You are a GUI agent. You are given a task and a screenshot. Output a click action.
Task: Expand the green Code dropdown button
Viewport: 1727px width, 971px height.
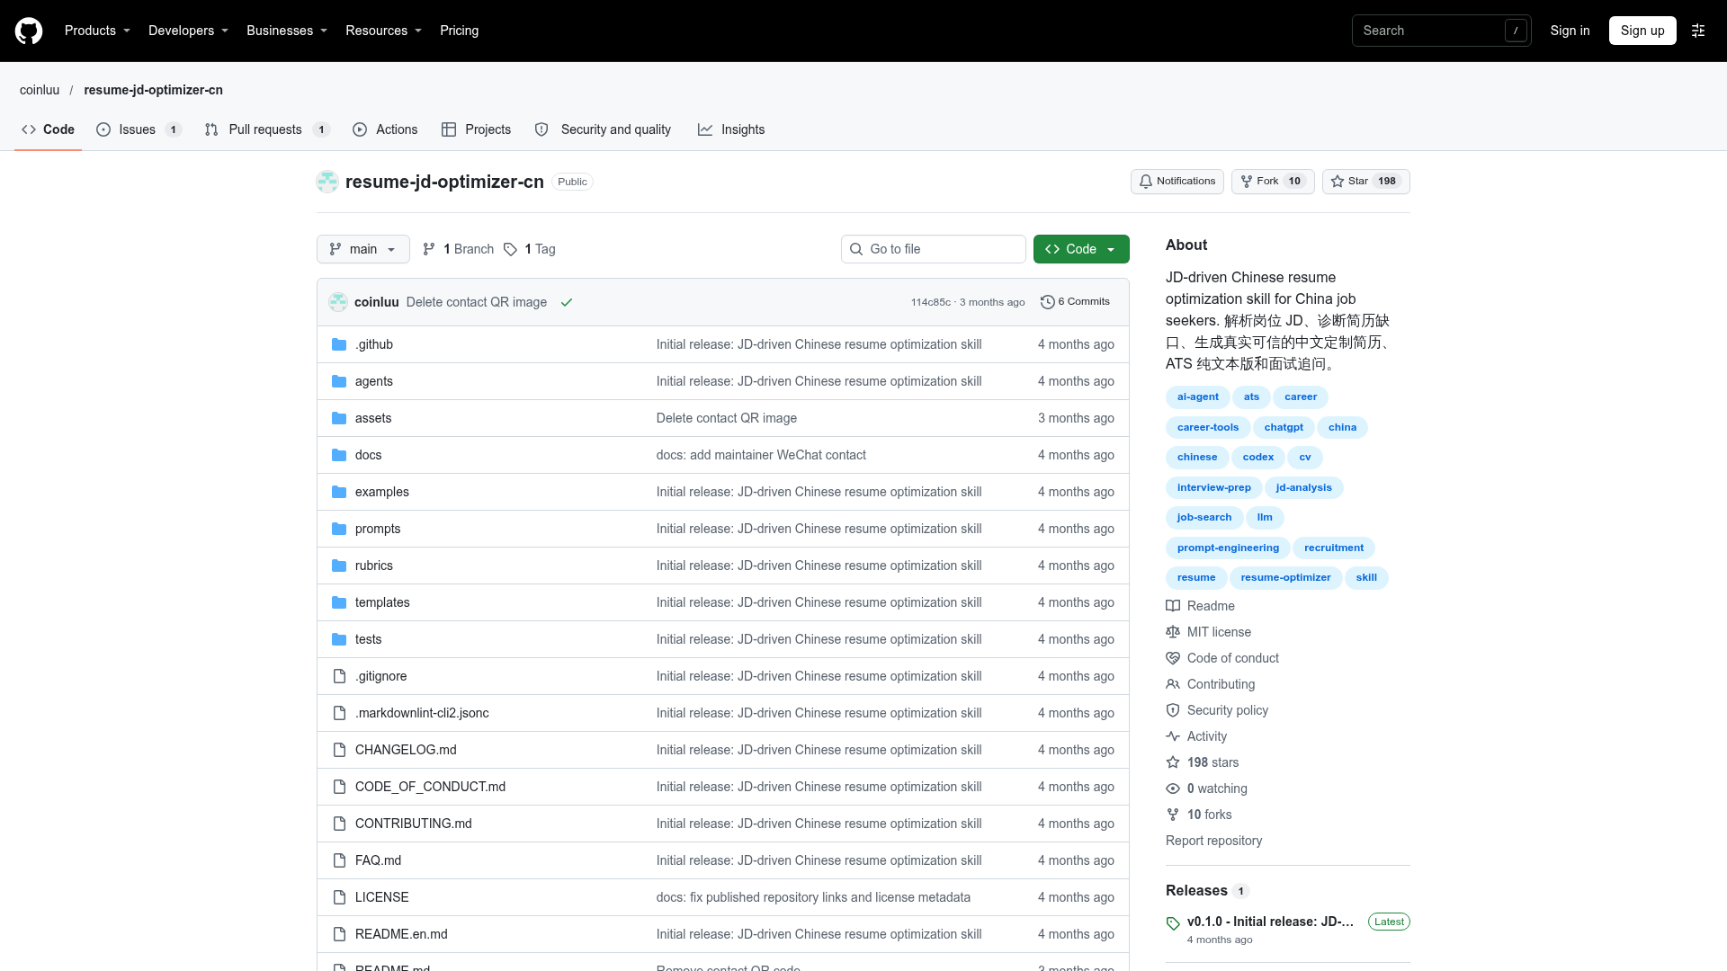click(1081, 249)
